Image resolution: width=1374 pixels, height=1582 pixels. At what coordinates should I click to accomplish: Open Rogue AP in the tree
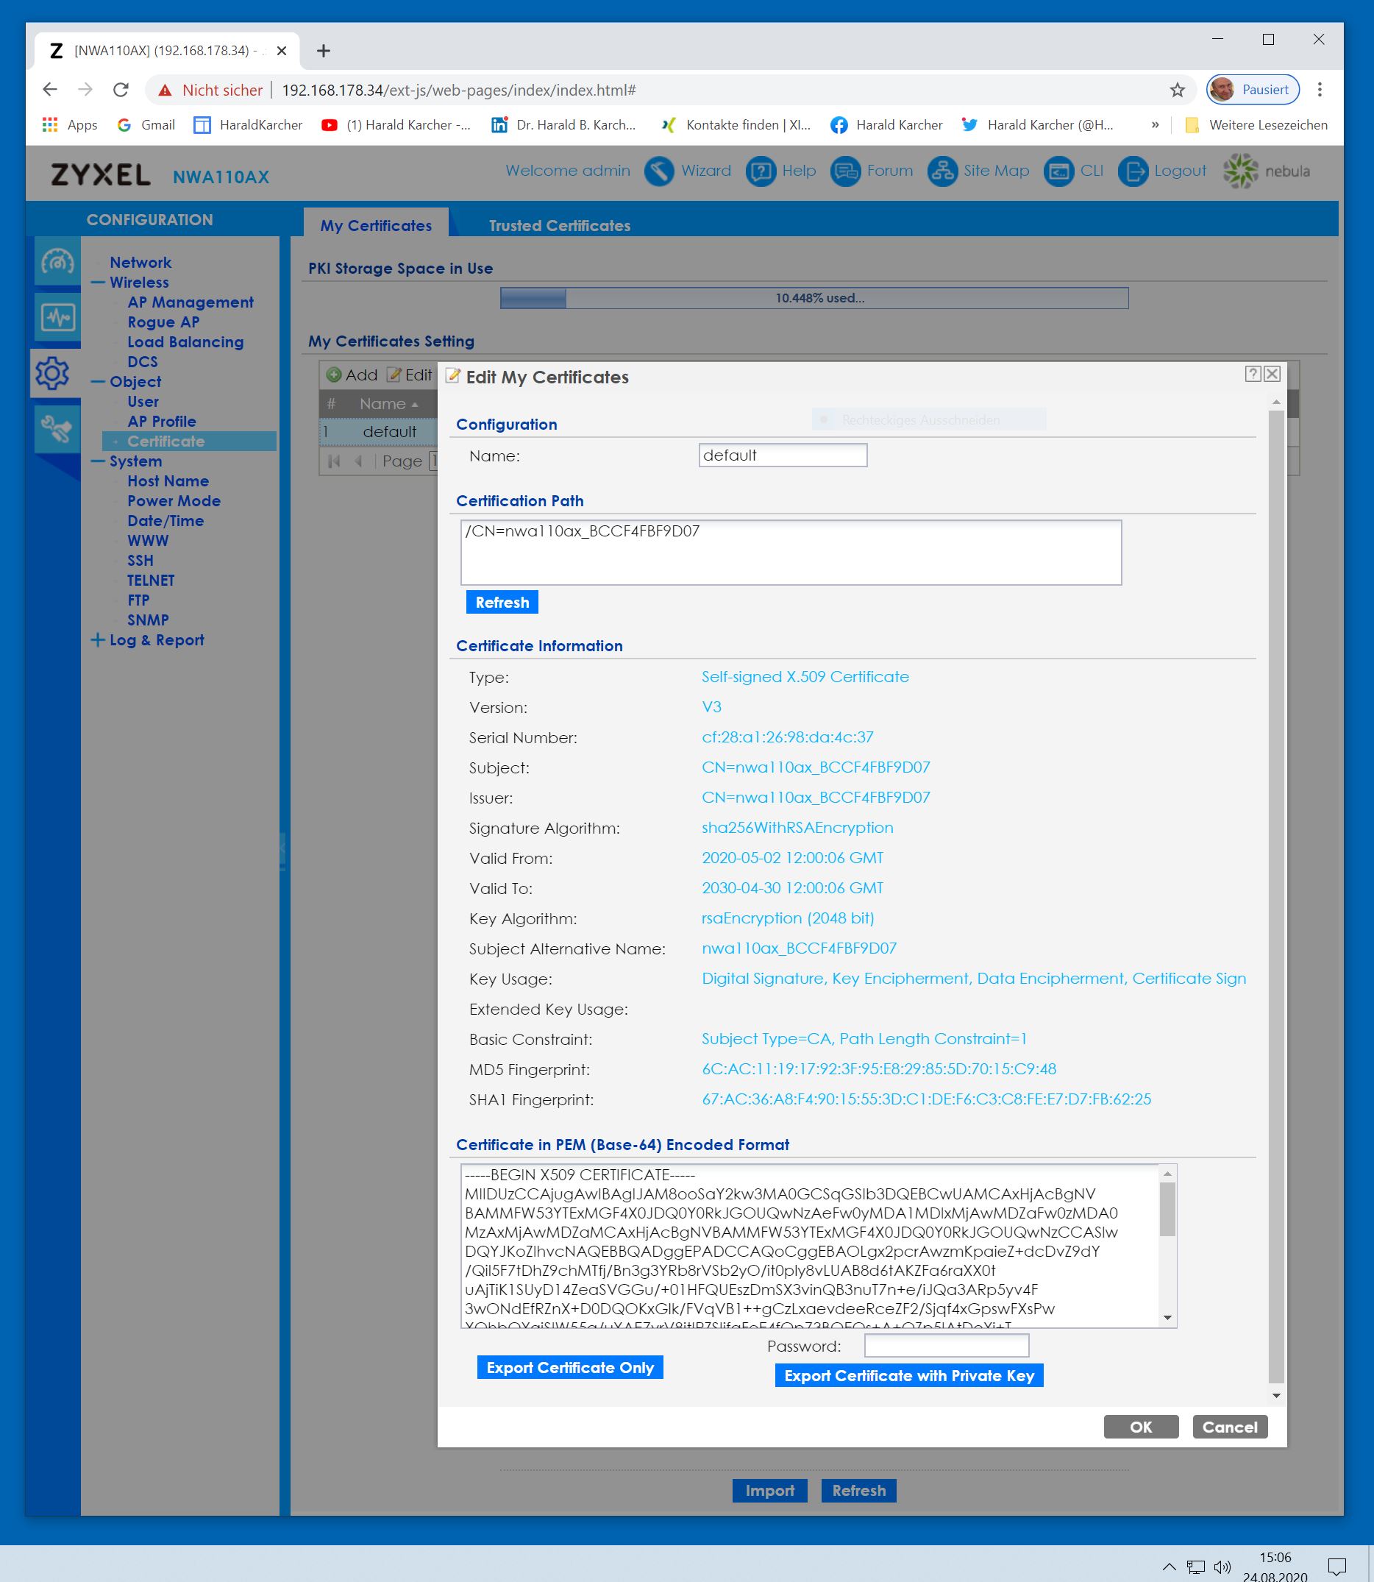(163, 322)
